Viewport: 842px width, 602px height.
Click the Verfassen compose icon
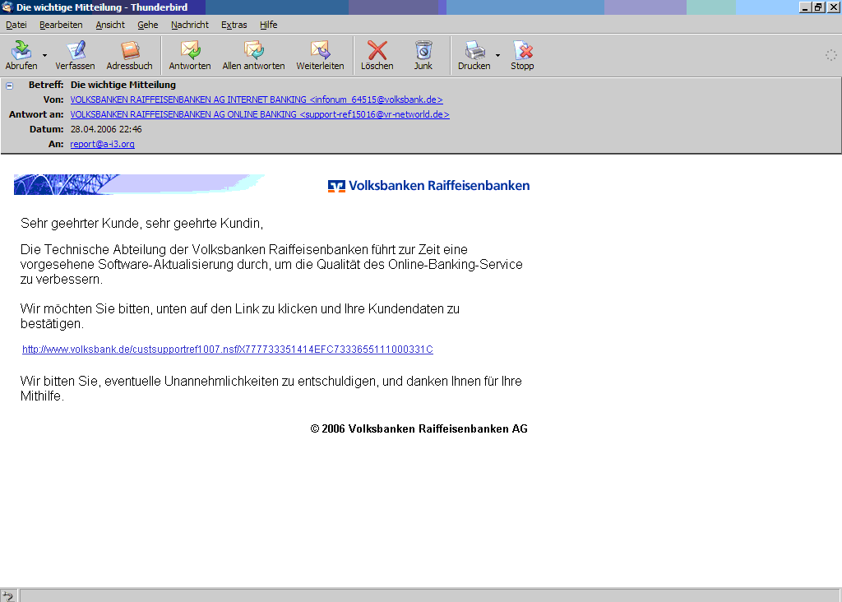[x=76, y=50]
